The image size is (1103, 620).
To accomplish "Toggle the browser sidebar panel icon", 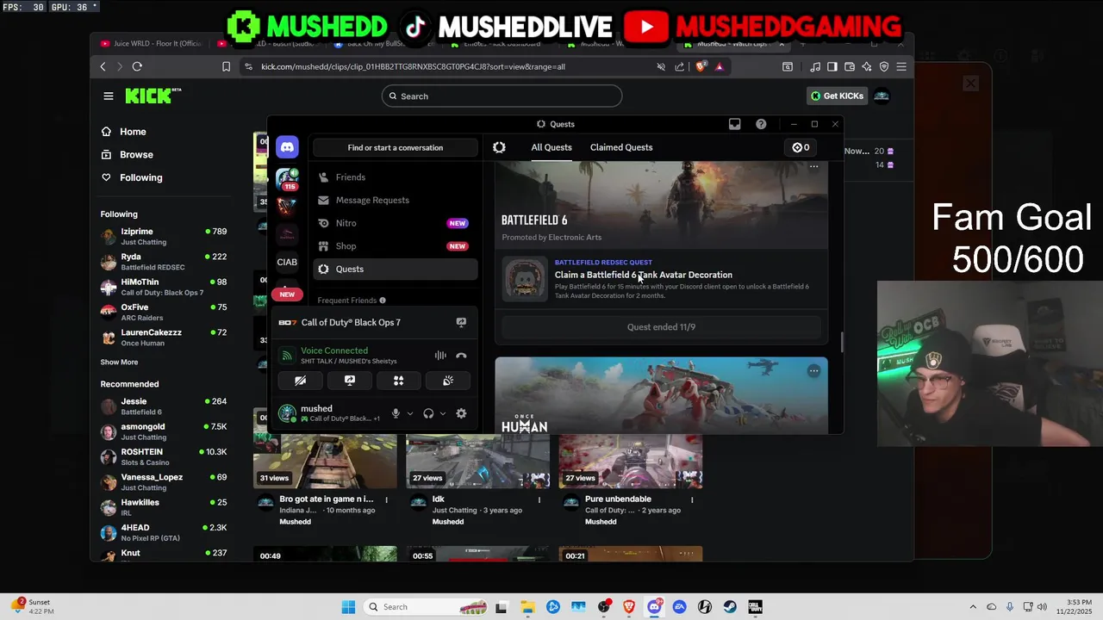I will [832, 66].
